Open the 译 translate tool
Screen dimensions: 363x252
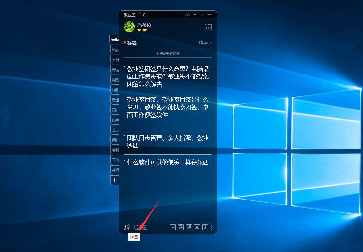click(181, 227)
